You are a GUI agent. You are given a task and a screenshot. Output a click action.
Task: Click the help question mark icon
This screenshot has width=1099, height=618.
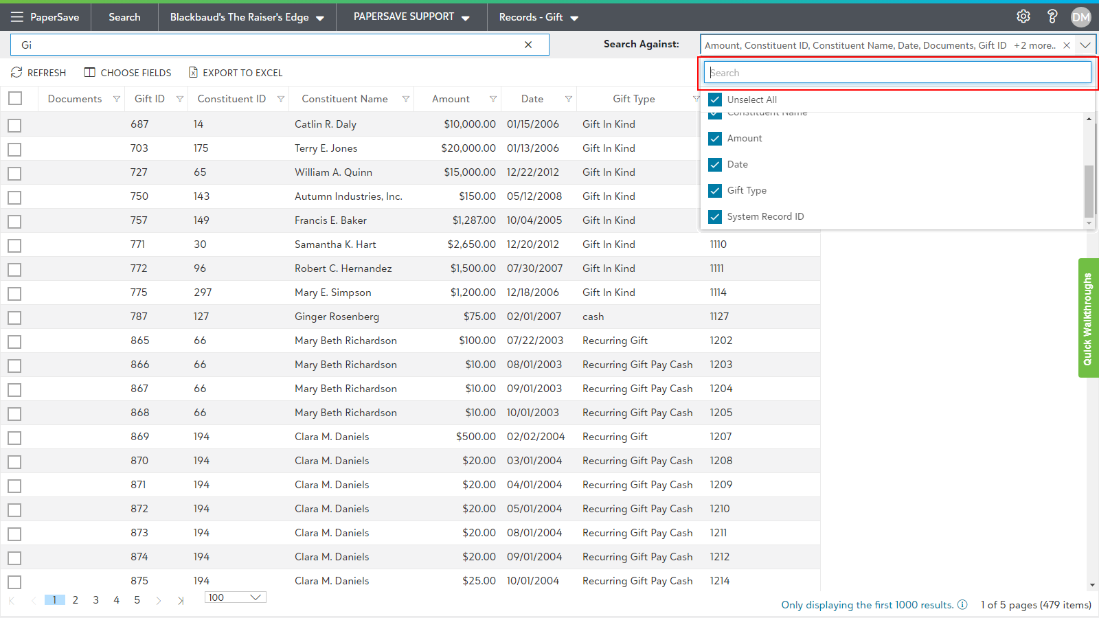pyautogui.click(x=1052, y=16)
